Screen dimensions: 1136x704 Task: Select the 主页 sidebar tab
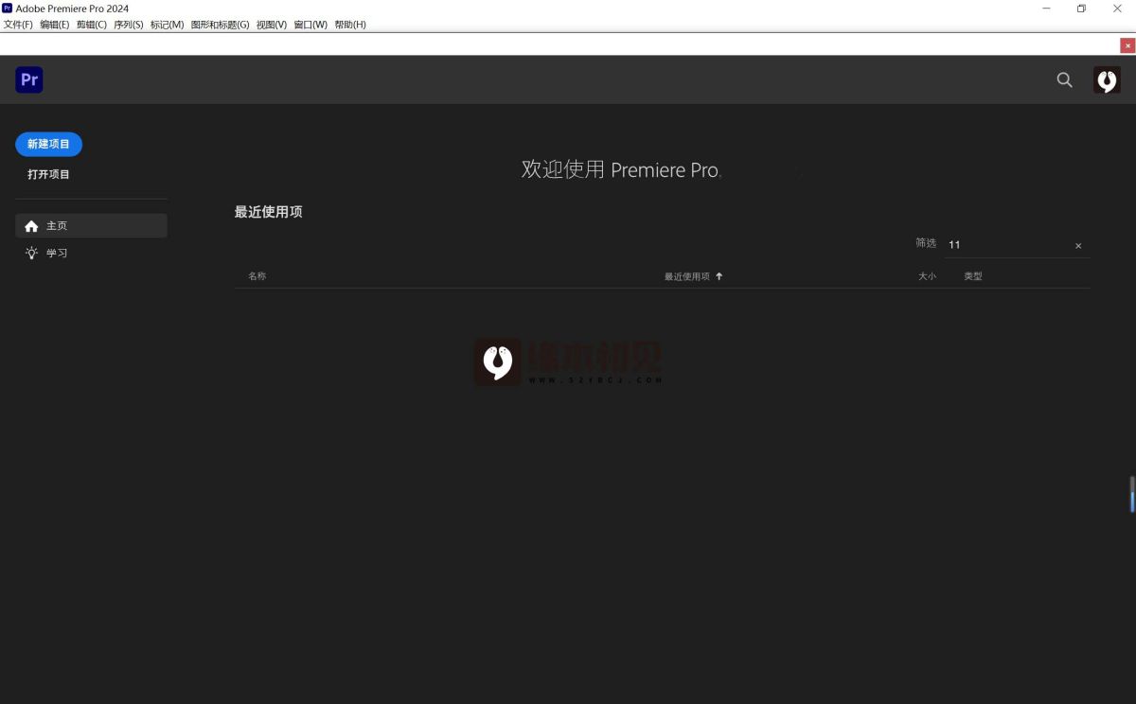(x=92, y=226)
